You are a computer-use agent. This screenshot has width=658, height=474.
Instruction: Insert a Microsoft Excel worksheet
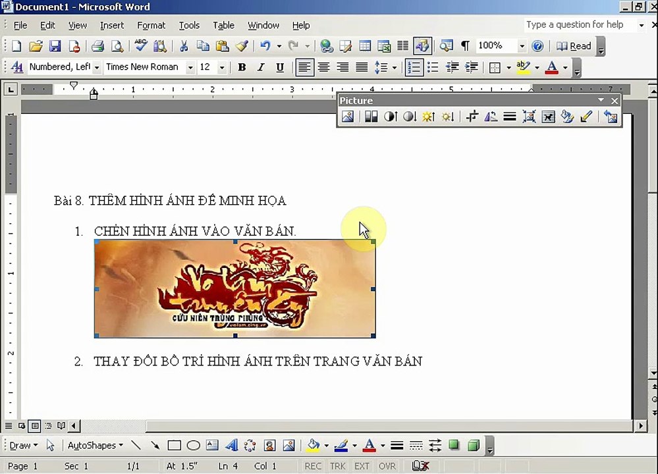tap(384, 45)
